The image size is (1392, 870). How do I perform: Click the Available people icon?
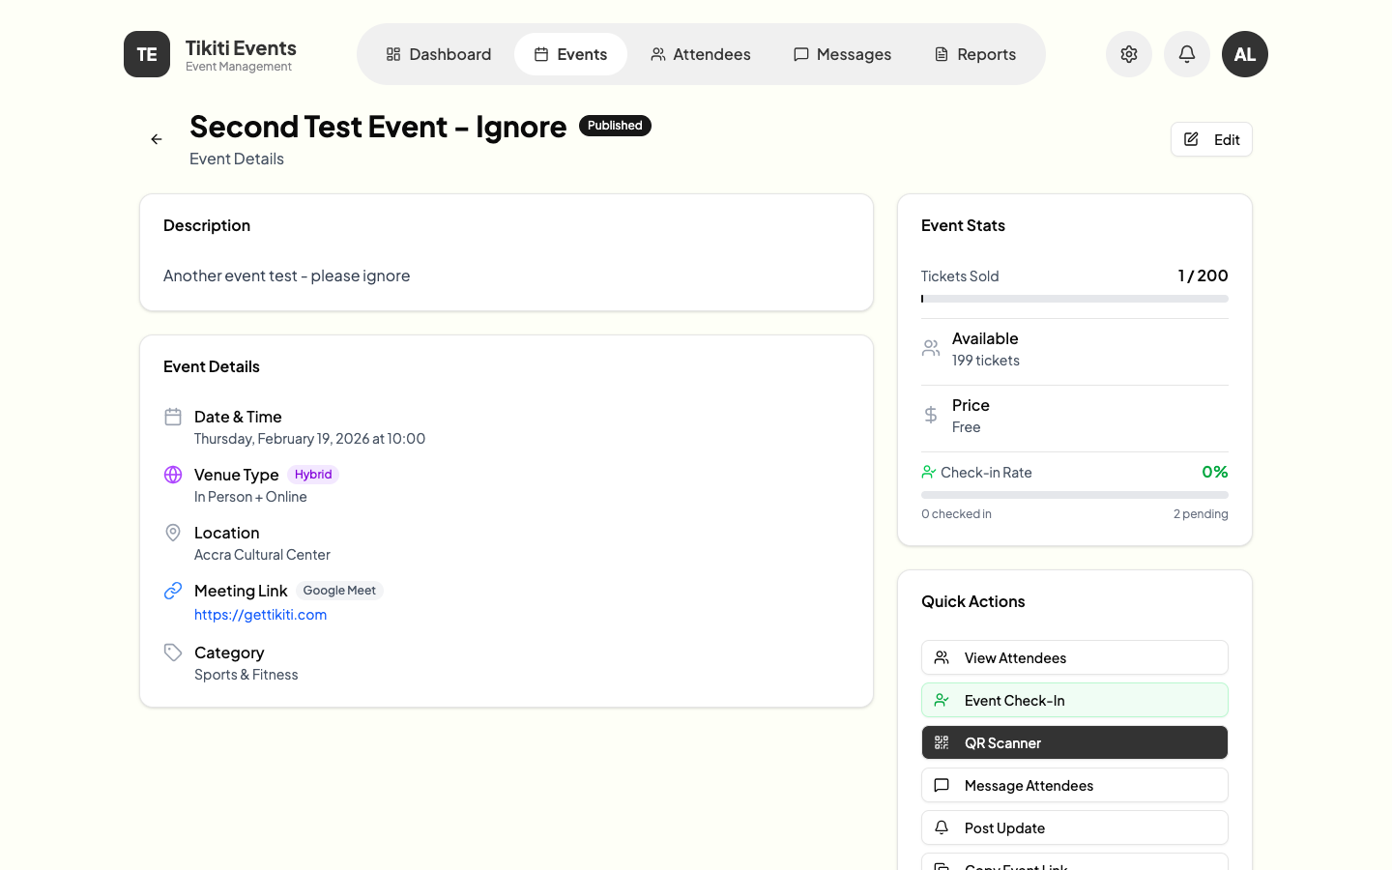(931, 348)
